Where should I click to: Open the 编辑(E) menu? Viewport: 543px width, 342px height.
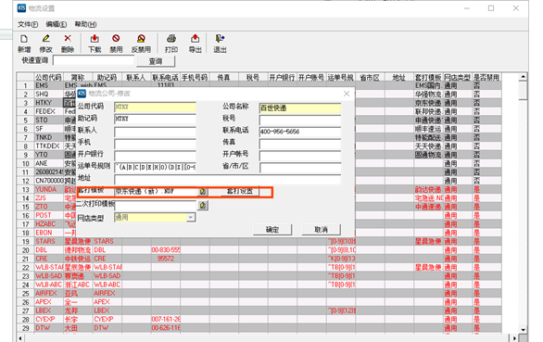[x=57, y=24]
